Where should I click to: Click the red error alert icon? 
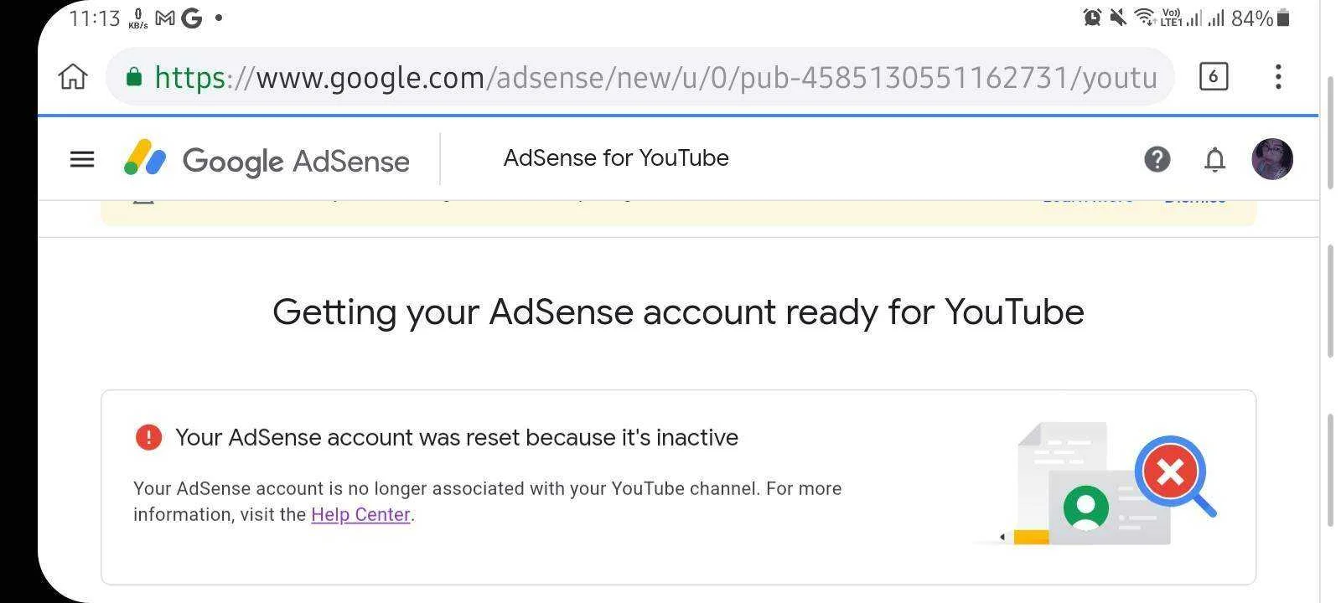tap(148, 437)
